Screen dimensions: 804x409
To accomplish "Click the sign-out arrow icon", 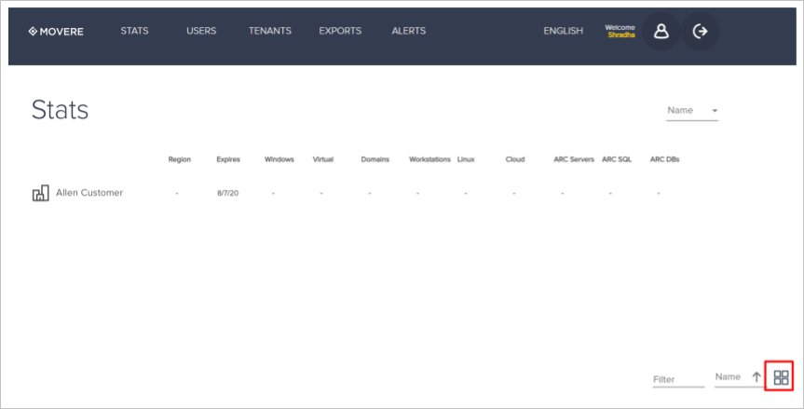I will [700, 32].
